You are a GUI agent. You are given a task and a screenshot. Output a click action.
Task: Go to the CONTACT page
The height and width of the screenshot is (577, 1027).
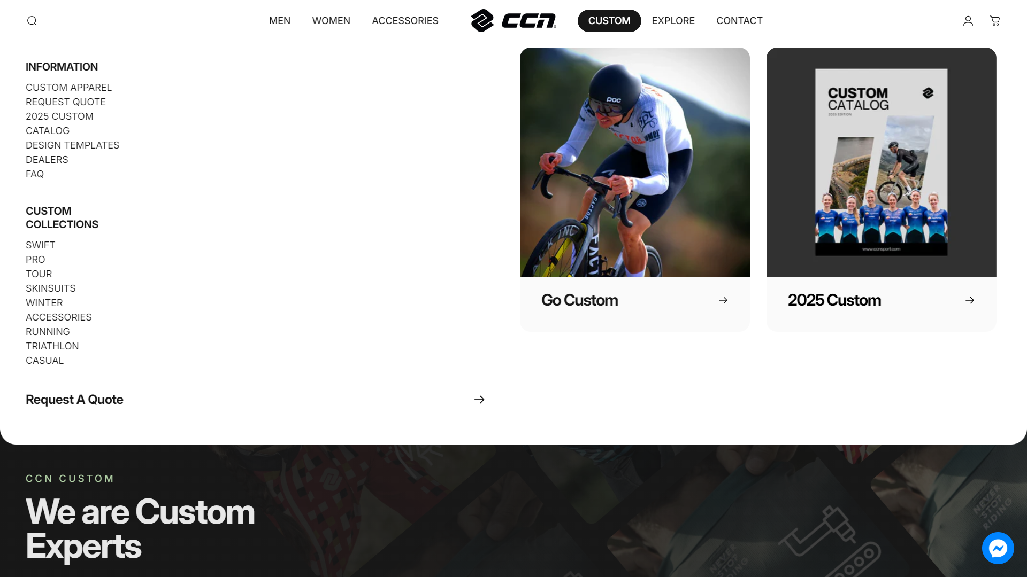coord(739,21)
